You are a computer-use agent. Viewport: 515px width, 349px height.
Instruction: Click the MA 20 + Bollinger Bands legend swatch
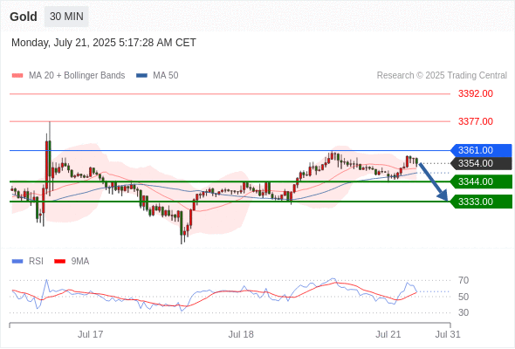point(17,76)
